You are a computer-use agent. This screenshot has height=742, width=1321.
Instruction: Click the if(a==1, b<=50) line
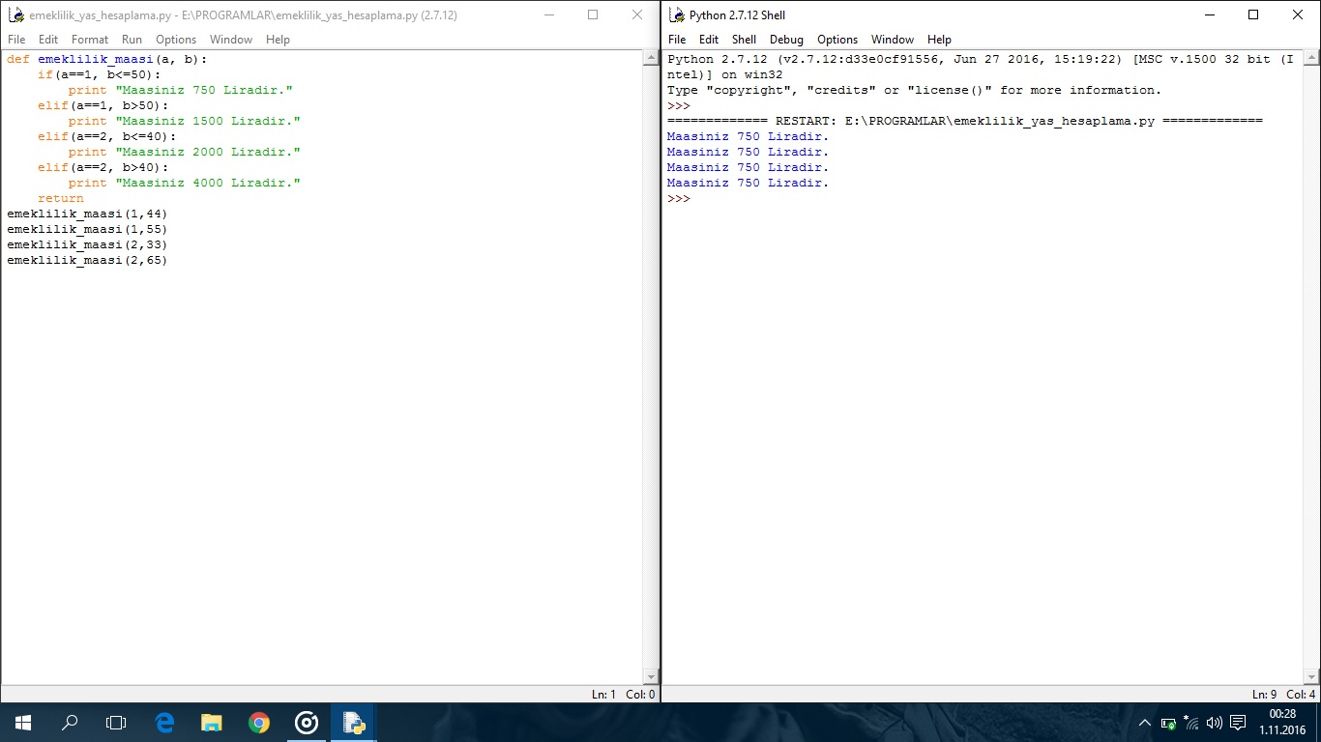(100, 74)
